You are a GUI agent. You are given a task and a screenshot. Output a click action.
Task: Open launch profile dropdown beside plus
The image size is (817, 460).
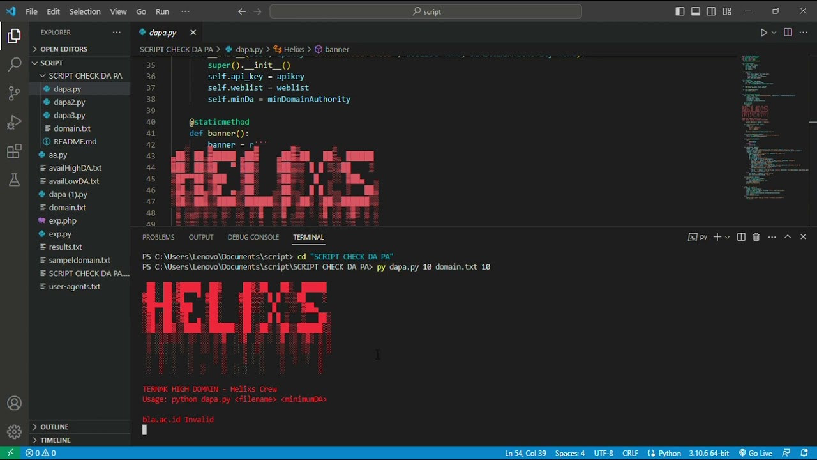pos(727,237)
